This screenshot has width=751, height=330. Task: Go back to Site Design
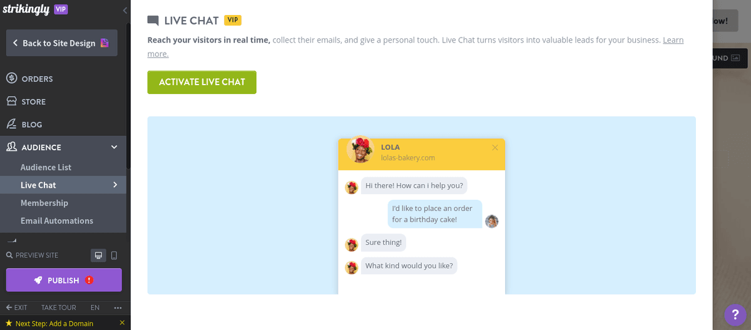(61, 43)
